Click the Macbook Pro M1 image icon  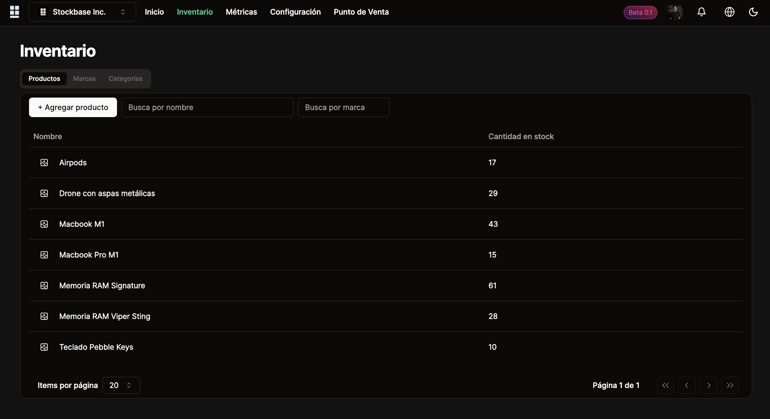tap(44, 255)
